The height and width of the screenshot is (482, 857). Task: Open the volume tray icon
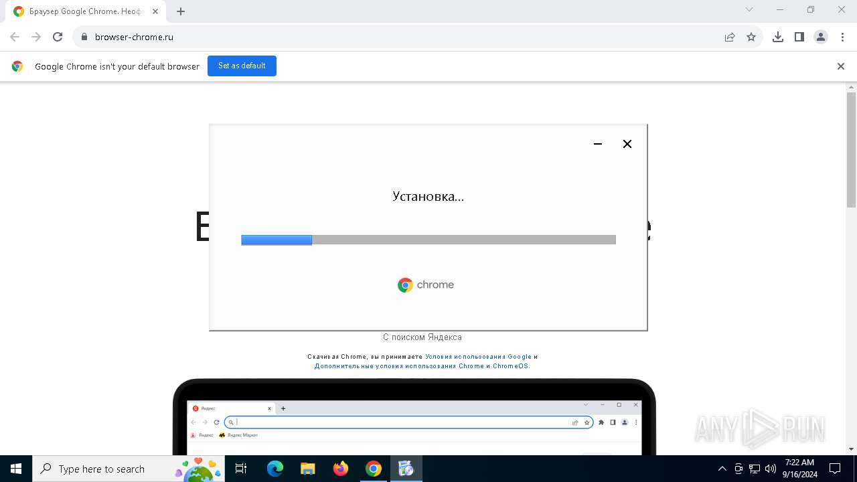pyautogui.click(x=771, y=469)
